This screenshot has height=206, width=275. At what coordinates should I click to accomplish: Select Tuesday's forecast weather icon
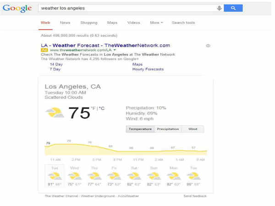[x=55, y=176]
